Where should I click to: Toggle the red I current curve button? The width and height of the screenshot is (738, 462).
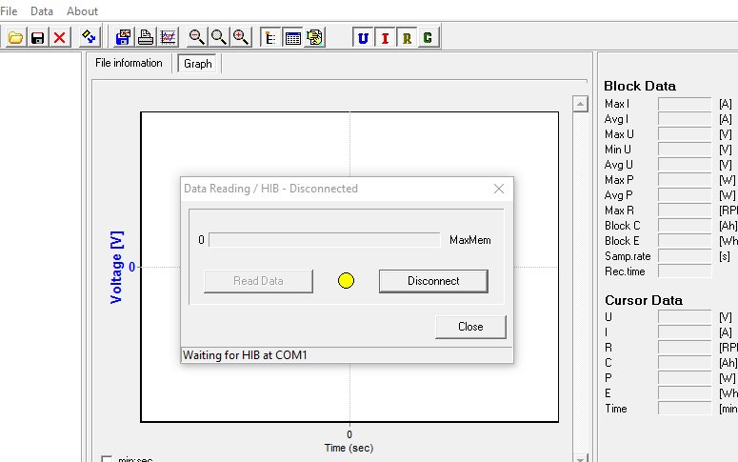tap(385, 37)
